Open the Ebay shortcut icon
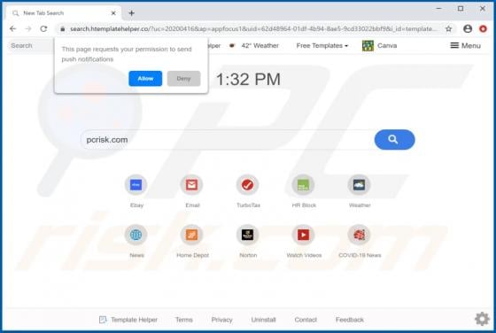The width and height of the screenshot is (496, 333). coord(136,185)
